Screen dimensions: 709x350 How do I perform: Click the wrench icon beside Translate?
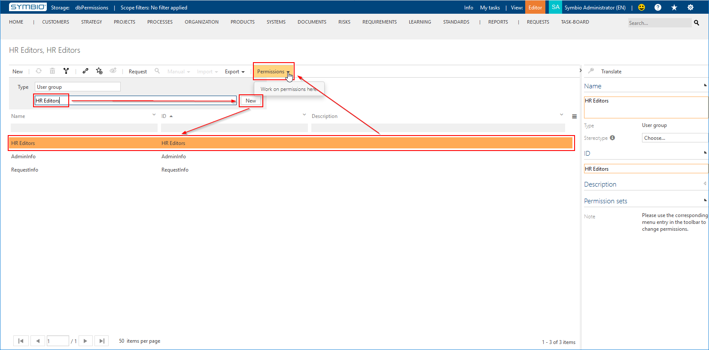591,71
